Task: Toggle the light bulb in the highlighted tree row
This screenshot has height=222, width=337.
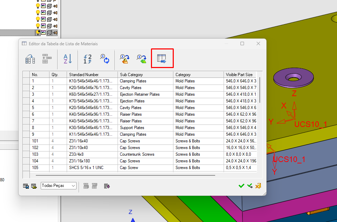Action: click(38, 33)
